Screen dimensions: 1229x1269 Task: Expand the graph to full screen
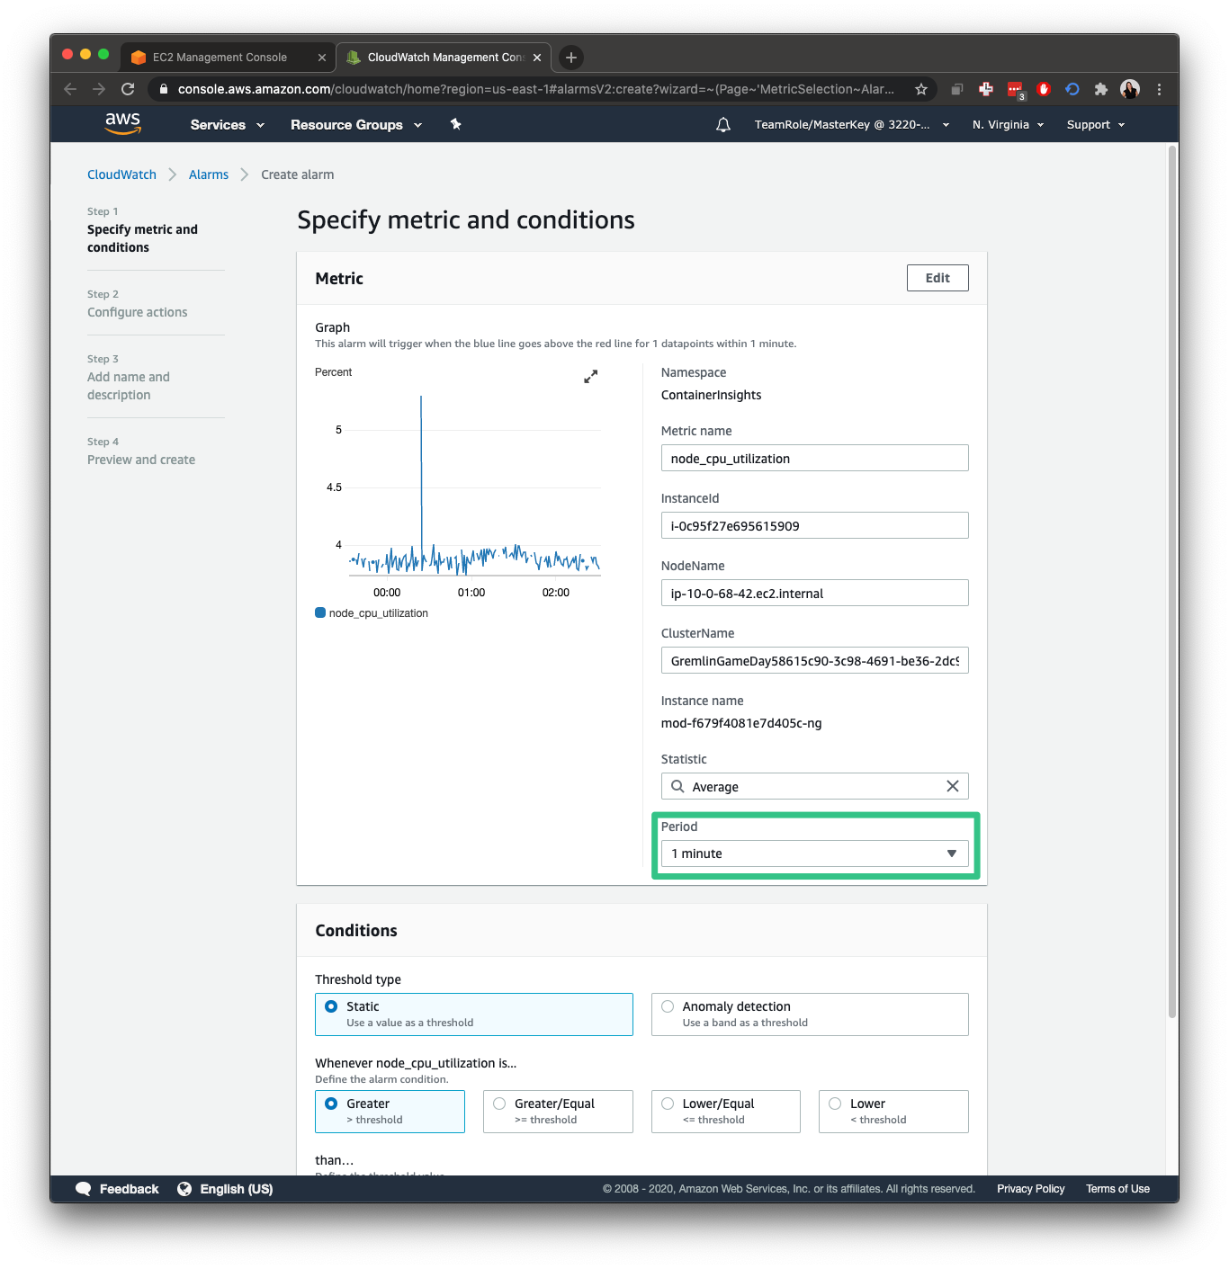point(590,377)
